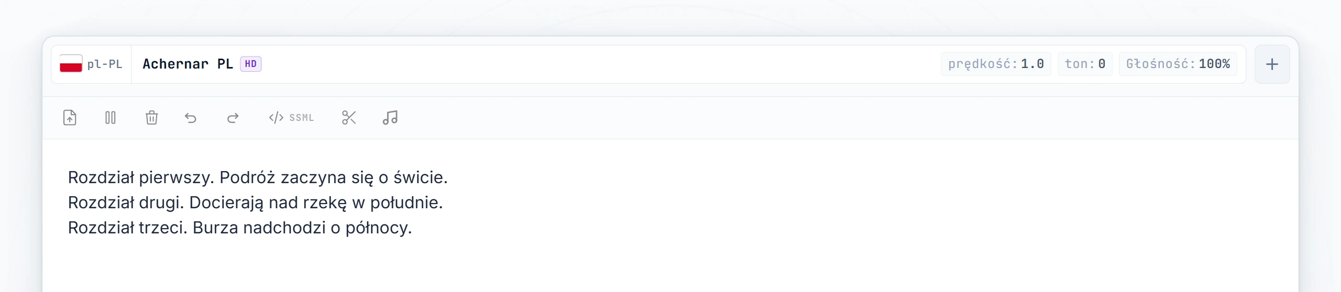This screenshot has width=1341, height=292.
Task: Click the 'Rozdział trzeci' text line
Action: click(240, 228)
